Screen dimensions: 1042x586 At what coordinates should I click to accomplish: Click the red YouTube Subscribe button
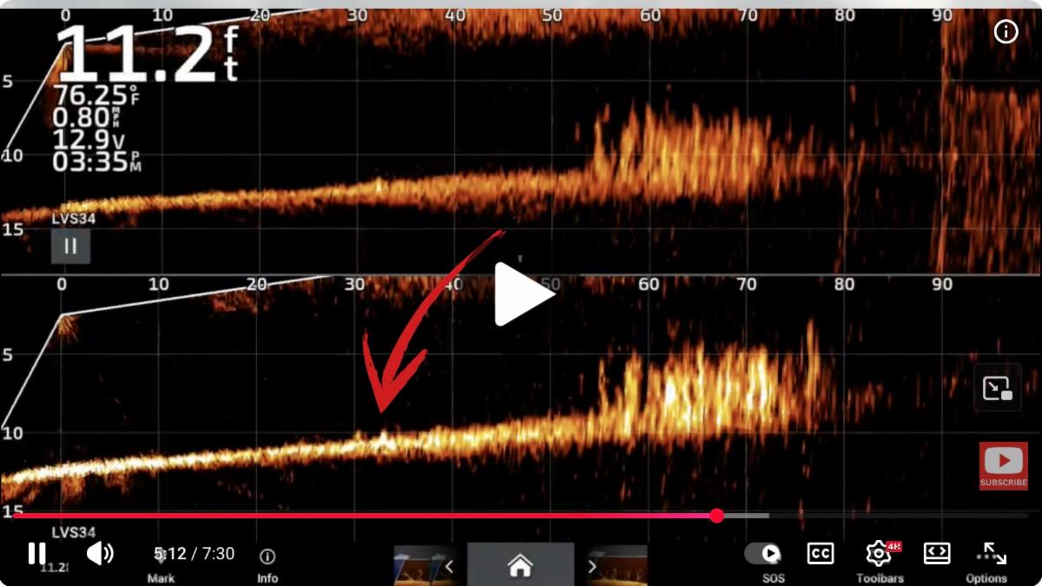pos(1004,466)
